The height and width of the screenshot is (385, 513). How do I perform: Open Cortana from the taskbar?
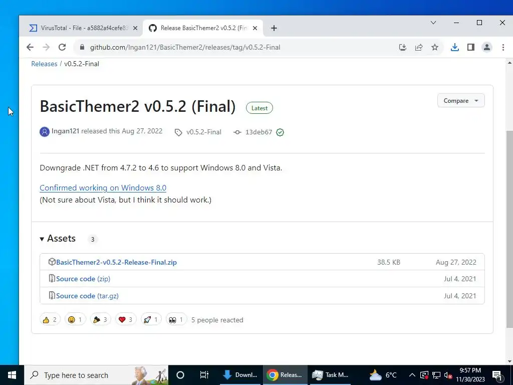click(180, 375)
